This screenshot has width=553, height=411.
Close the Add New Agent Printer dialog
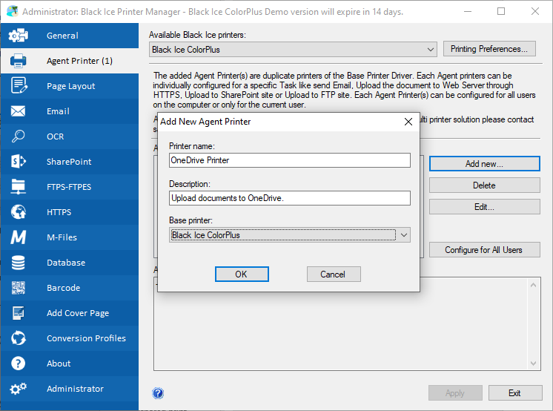tap(408, 122)
